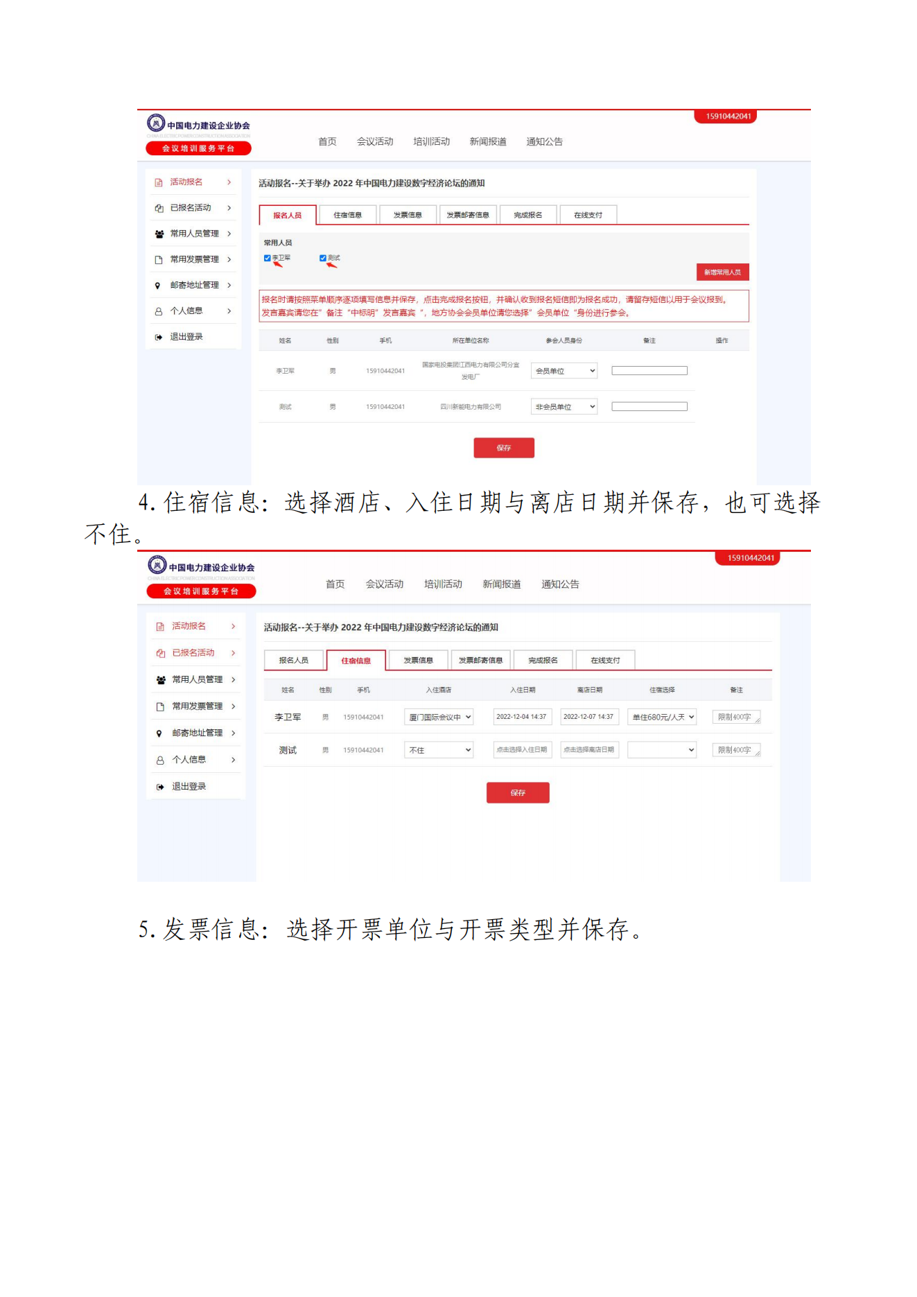Click the 退出登录 logout icon in lower sidebar
This screenshot has width=917, height=1297.
(160, 787)
